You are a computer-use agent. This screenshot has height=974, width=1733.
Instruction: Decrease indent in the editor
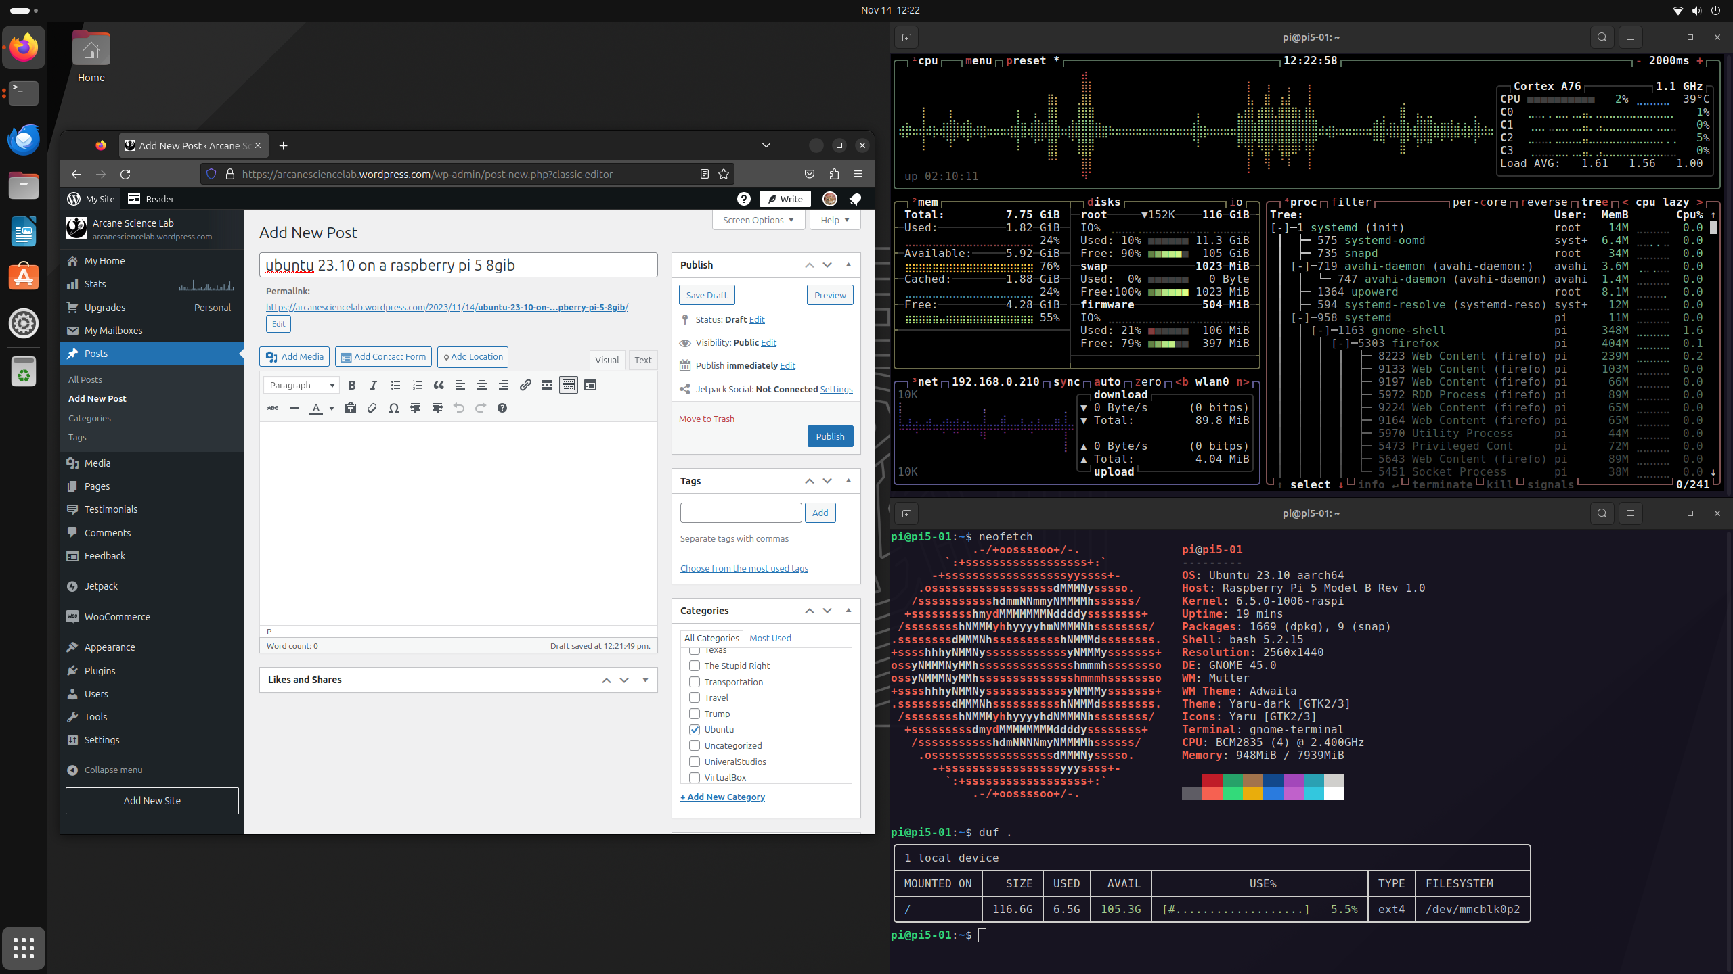[416, 408]
